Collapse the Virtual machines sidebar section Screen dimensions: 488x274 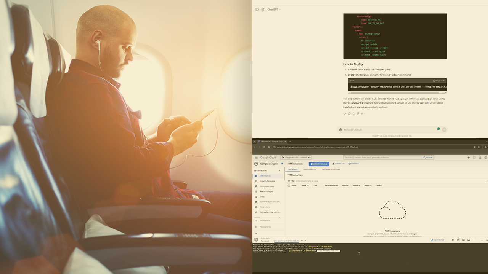[279, 171]
